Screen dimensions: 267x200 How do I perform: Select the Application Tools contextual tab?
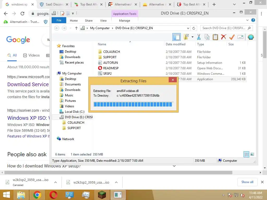[x=125, y=14]
